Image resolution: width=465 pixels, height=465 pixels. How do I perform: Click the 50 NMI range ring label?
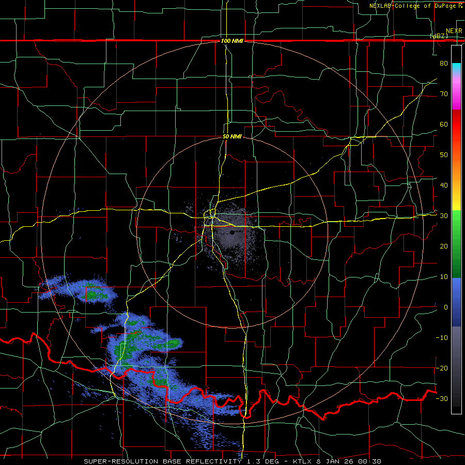click(x=232, y=137)
